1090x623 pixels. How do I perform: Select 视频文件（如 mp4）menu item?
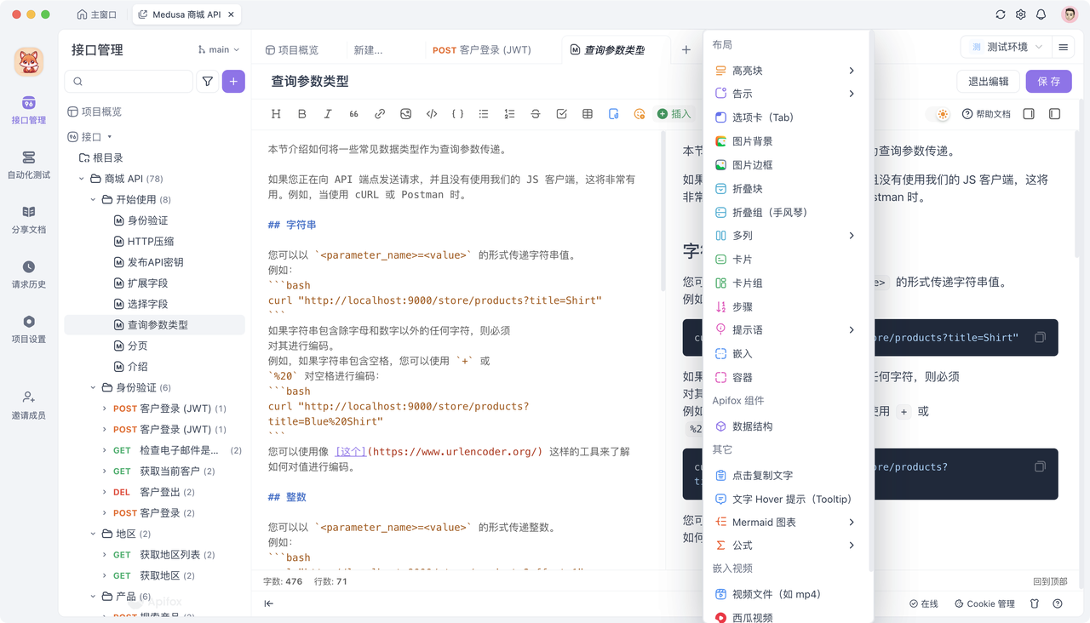(x=785, y=594)
